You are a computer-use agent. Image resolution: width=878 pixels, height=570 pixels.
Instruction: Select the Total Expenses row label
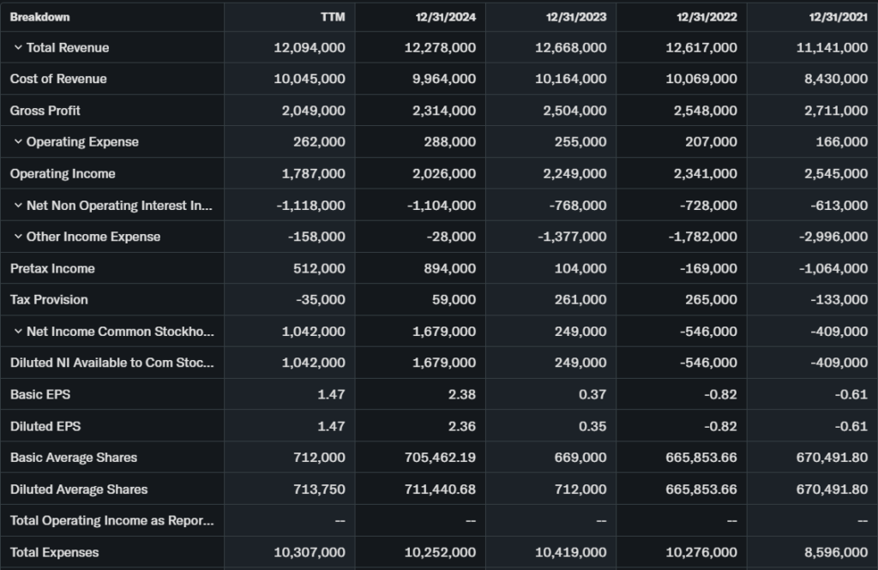click(x=54, y=552)
